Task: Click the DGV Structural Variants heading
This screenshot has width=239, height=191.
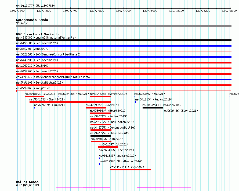Action: point(38,34)
